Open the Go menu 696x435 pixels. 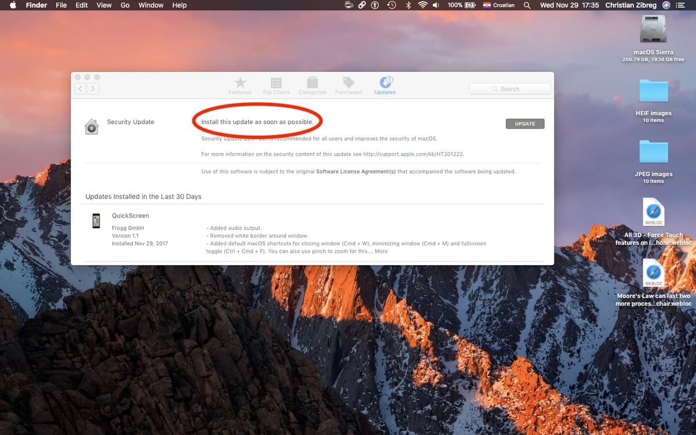(125, 5)
